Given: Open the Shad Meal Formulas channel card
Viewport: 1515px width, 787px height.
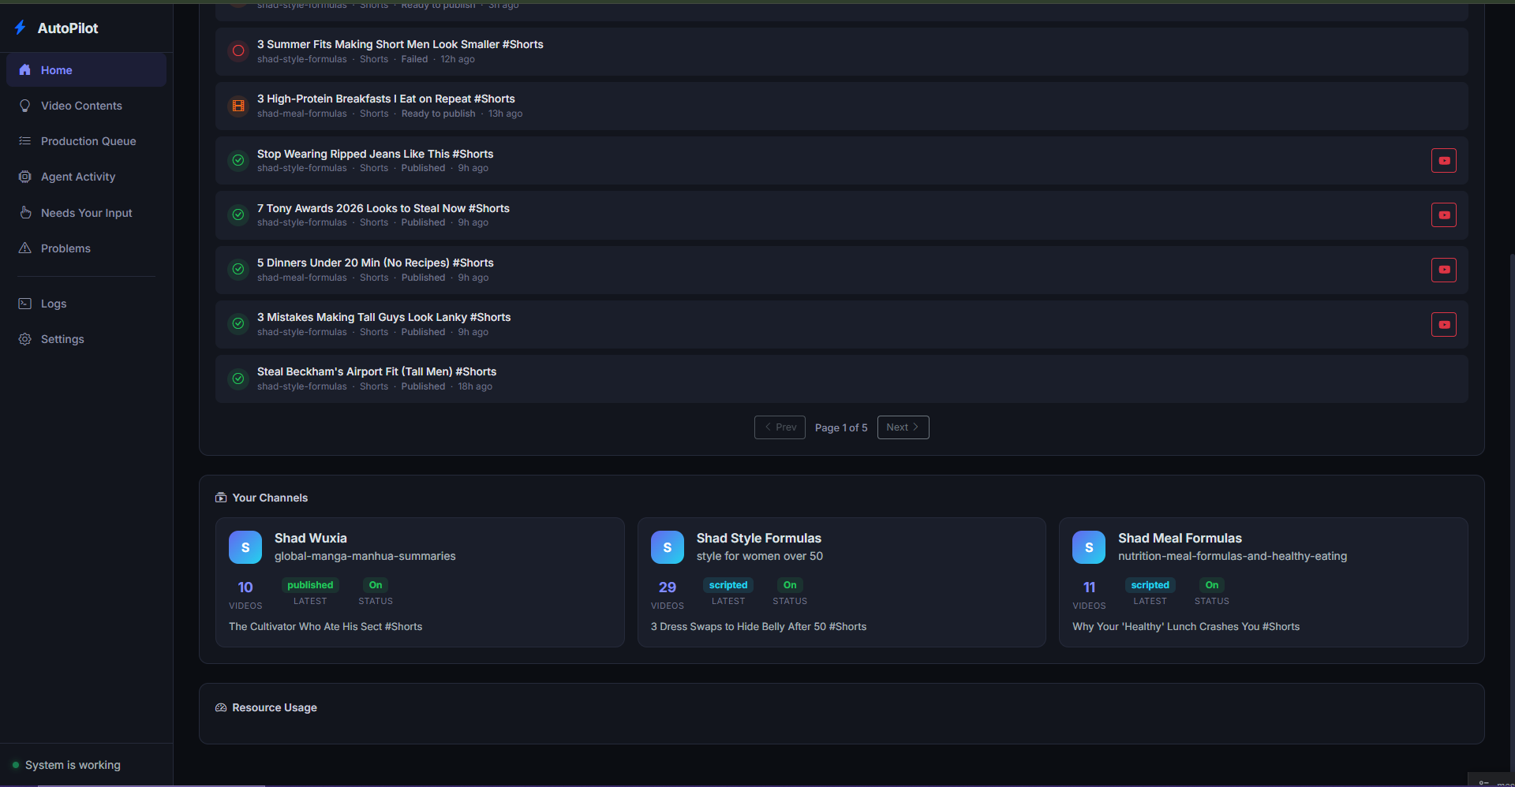Looking at the screenshot, I should 1263,582.
